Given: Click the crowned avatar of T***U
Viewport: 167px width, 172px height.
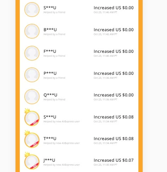Looking at the screenshot, I should 32,139.
